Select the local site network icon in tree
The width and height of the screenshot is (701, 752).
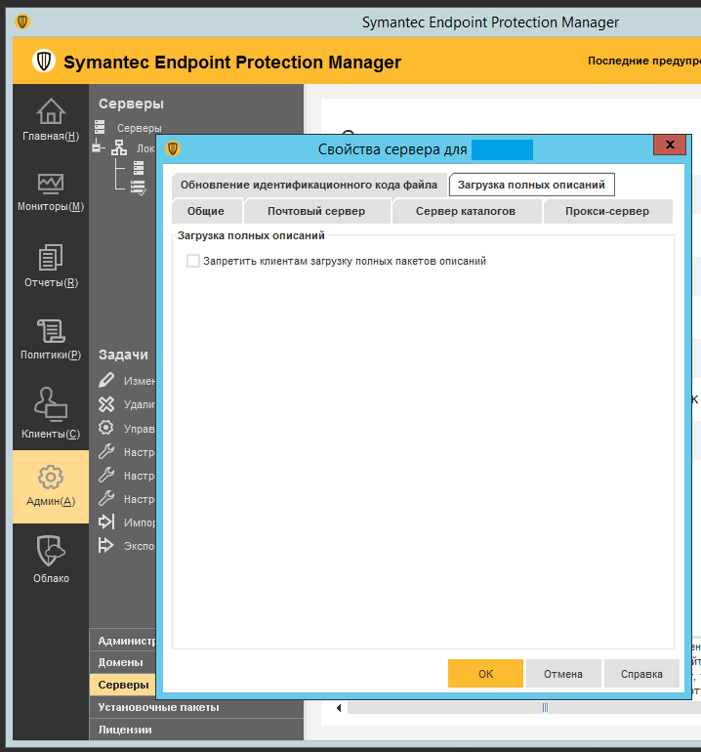(x=119, y=147)
